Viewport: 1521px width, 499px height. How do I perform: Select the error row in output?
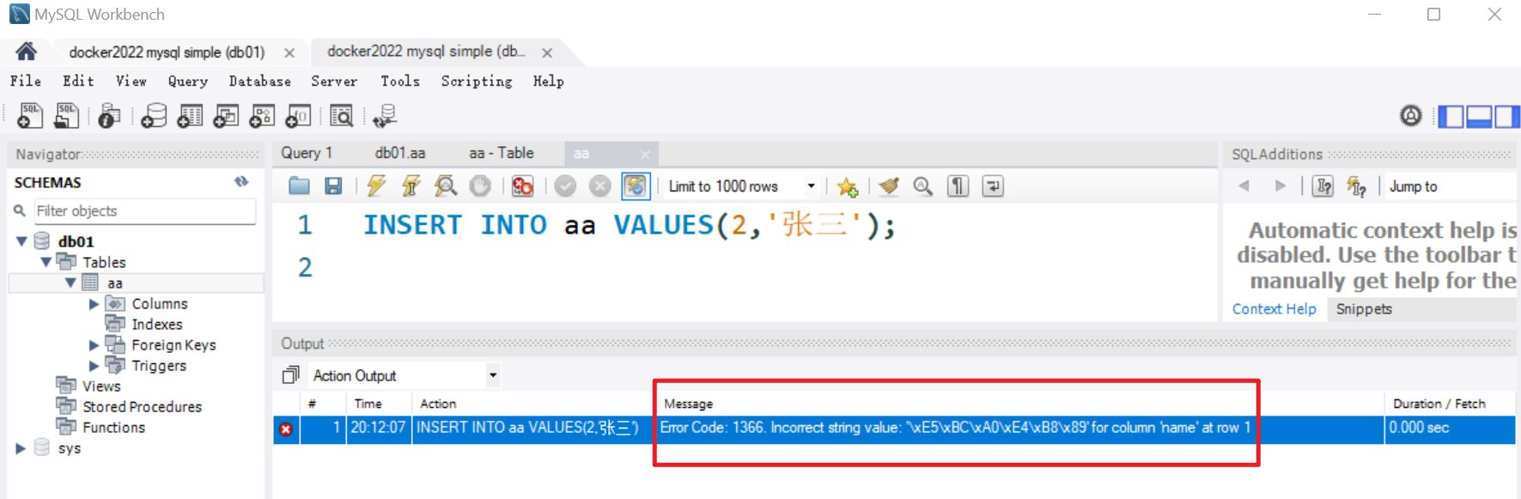[x=894, y=428]
